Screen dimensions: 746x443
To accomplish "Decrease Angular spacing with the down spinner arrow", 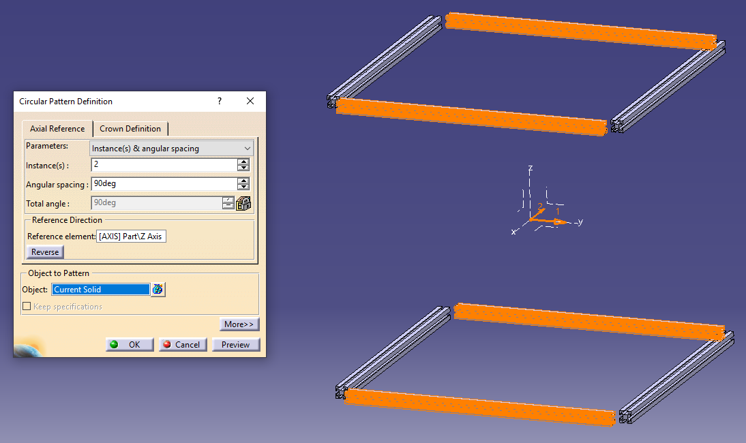I will [243, 186].
